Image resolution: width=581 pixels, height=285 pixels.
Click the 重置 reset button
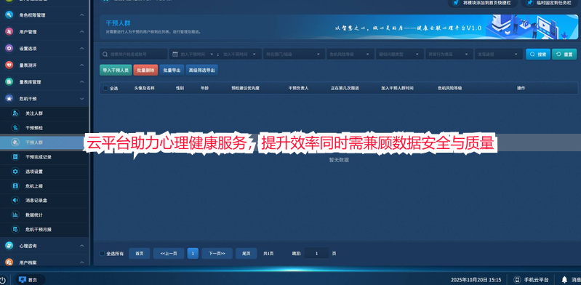pos(564,54)
